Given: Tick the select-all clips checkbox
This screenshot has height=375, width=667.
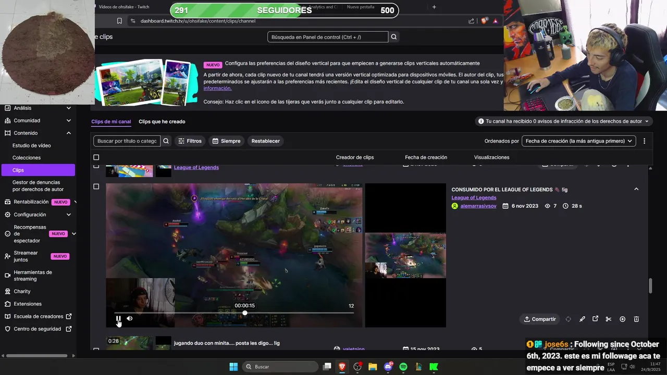Looking at the screenshot, I should [x=96, y=157].
